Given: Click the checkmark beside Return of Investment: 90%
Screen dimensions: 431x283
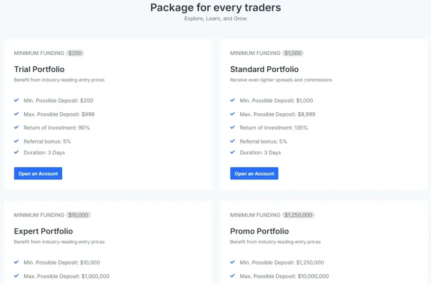Looking at the screenshot, I should coord(16,127).
